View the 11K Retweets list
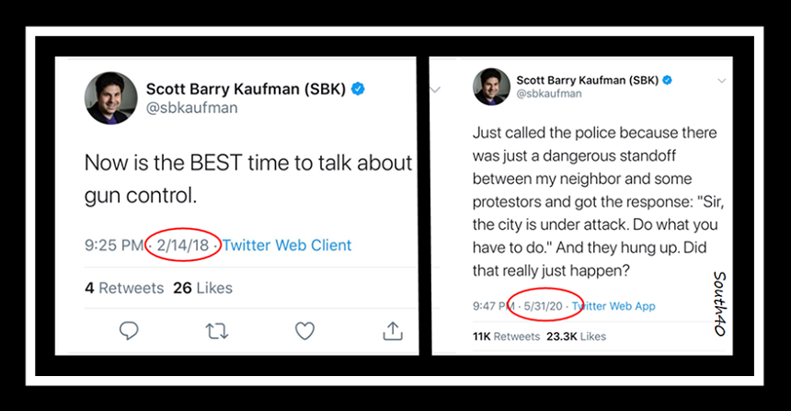 506,337
